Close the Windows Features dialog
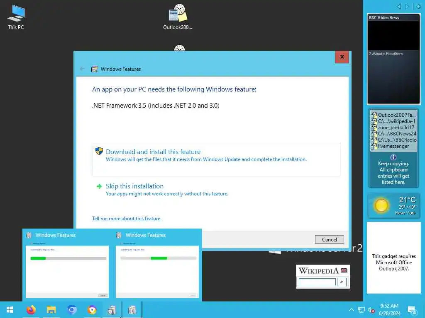425x318 pixels. (x=342, y=57)
